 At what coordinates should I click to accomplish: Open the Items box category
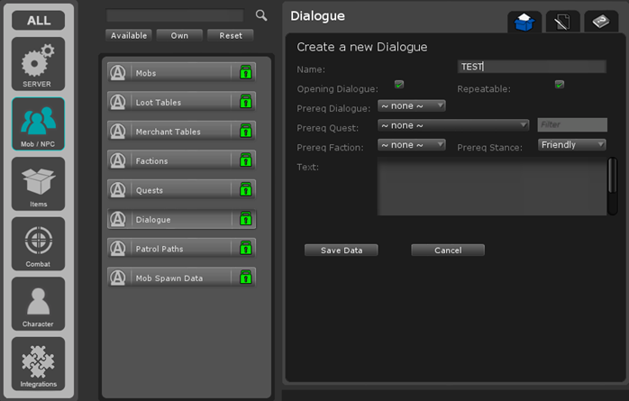click(38, 184)
